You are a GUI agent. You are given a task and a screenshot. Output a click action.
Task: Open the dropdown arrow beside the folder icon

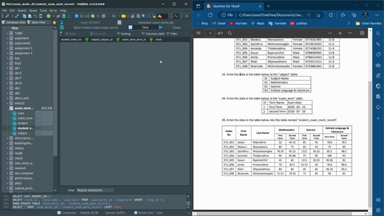pos(128,16)
